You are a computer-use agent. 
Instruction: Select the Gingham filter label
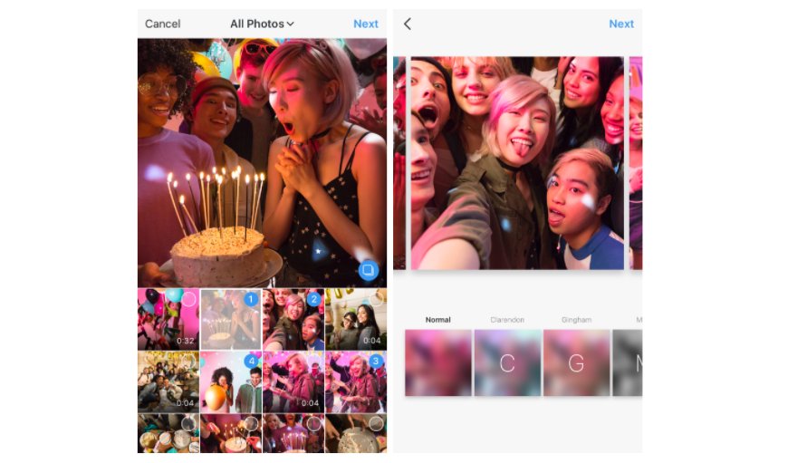click(x=576, y=320)
